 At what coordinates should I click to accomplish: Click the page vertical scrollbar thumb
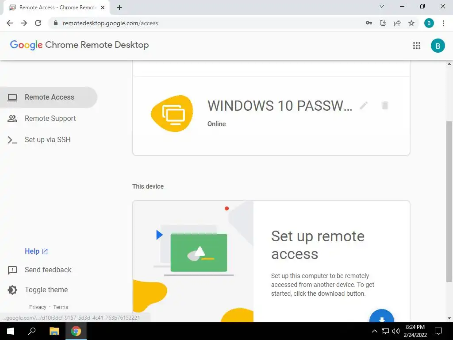point(449,201)
